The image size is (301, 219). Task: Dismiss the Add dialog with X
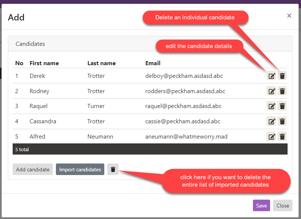[289, 16]
